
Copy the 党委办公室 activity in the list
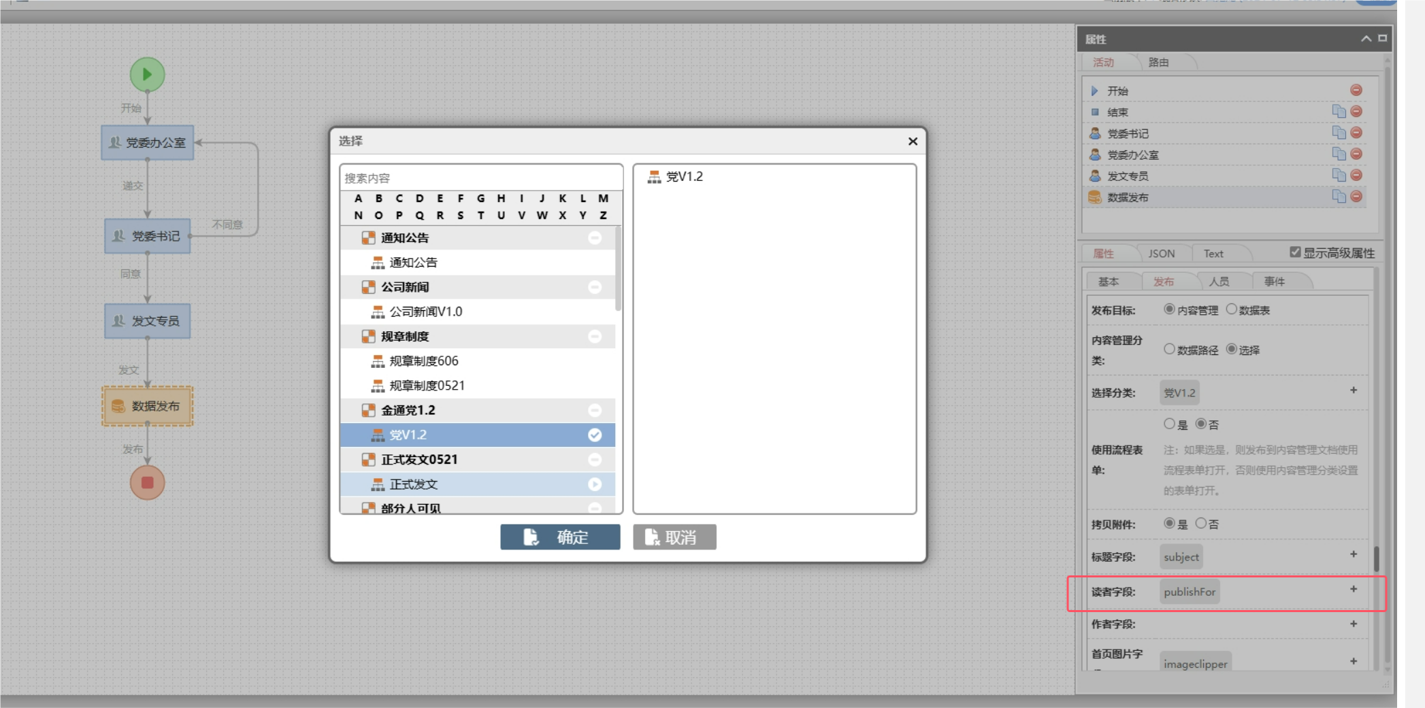[1339, 154]
